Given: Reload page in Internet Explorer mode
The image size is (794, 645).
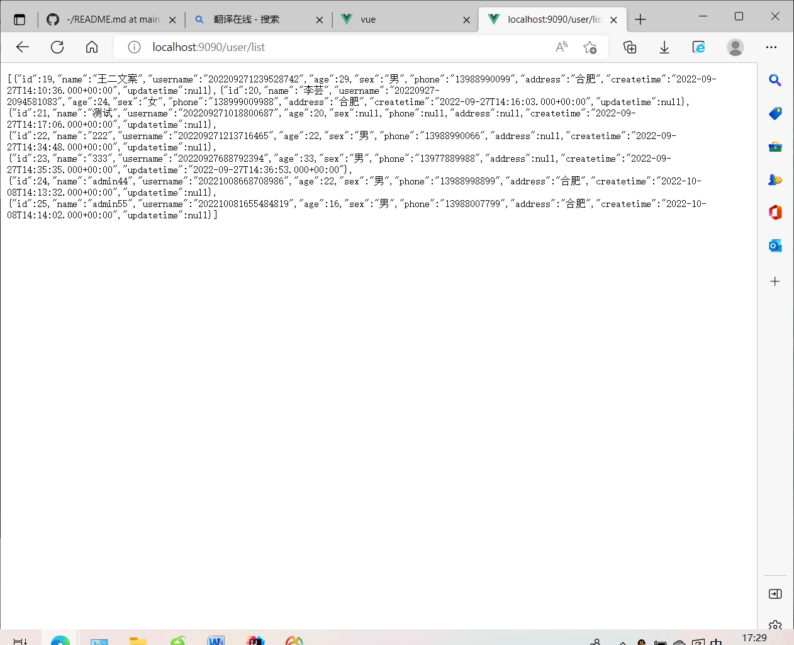Looking at the screenshot, I should [698, 47].
